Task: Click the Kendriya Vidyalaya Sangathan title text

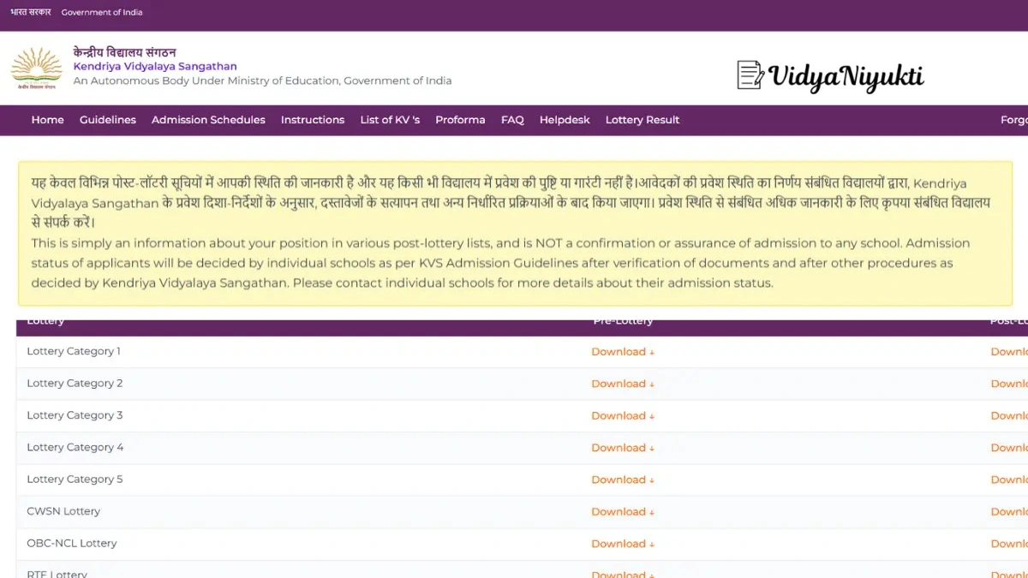Action: (155, 66)
